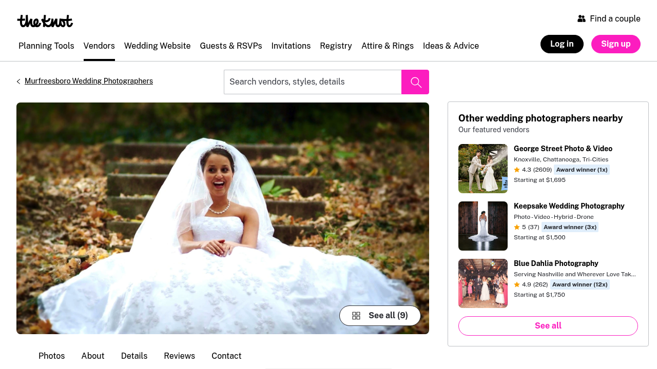Select the Contact tab

tap(226, 356)
